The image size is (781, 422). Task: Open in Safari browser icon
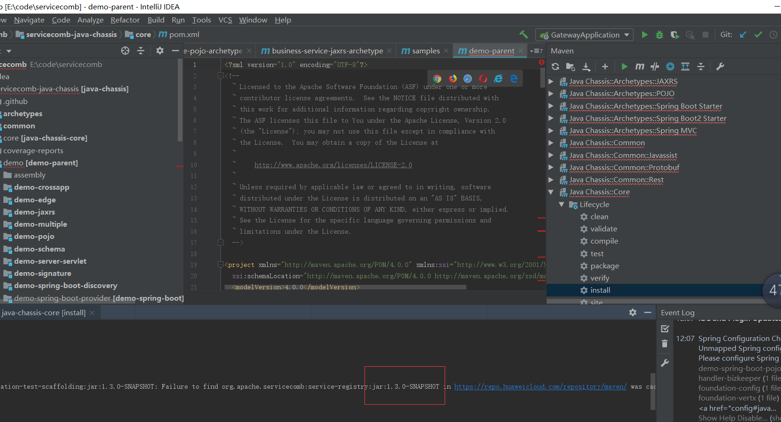pos(468,79)
